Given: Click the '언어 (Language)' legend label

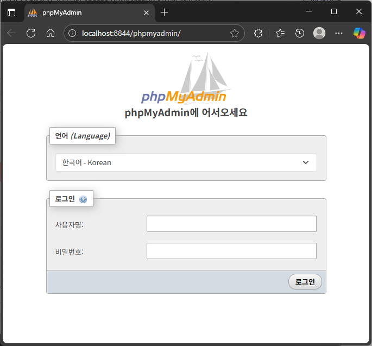Looking at the screenshot, I should tap(83, 136).
